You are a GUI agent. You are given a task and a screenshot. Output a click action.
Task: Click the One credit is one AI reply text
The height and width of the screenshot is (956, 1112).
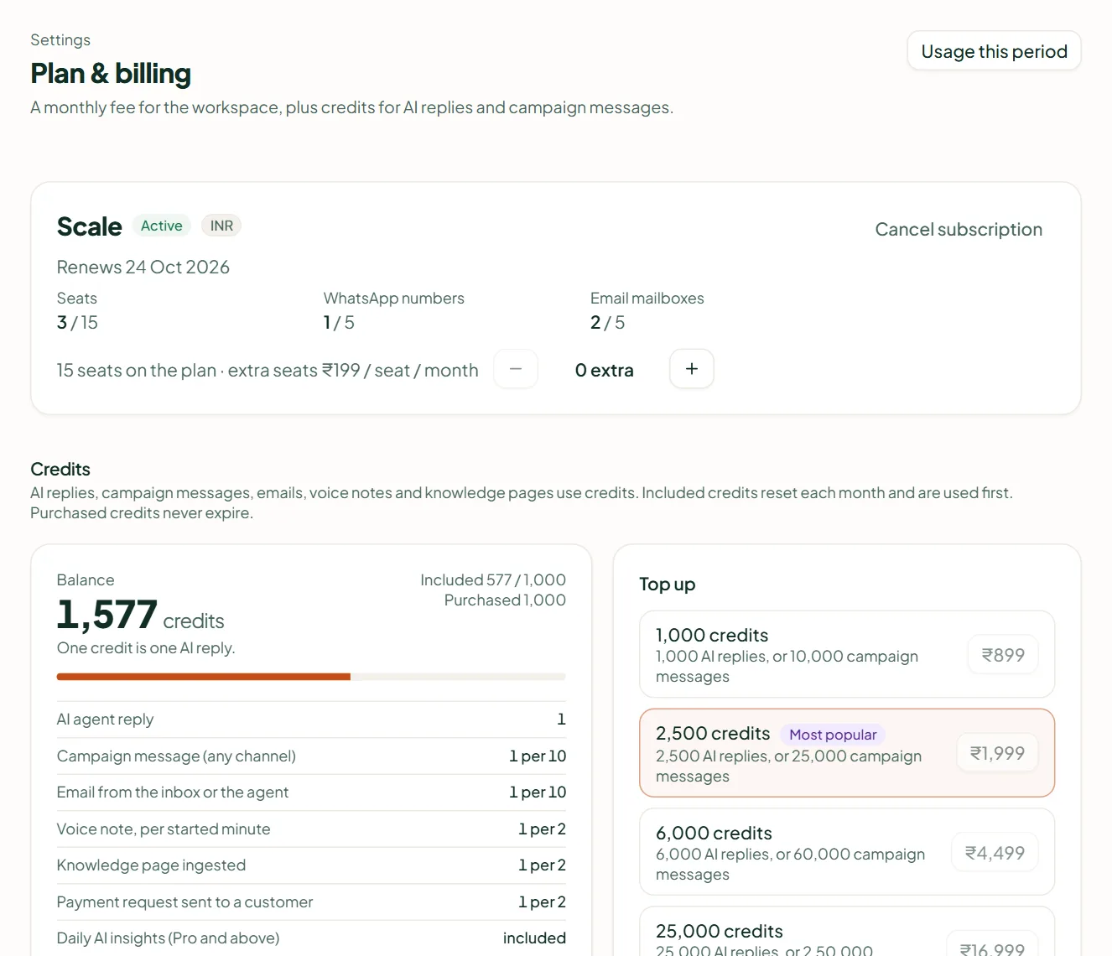pyautogui.click(x=146, y=648)
